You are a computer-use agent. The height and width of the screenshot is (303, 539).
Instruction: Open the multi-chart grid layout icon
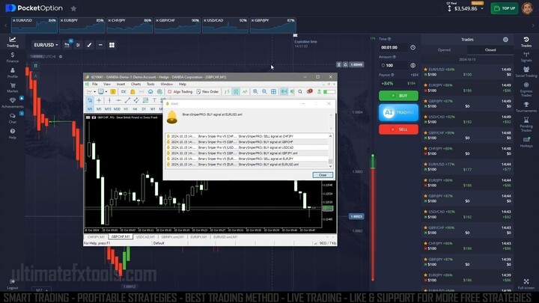click(112, 45)
